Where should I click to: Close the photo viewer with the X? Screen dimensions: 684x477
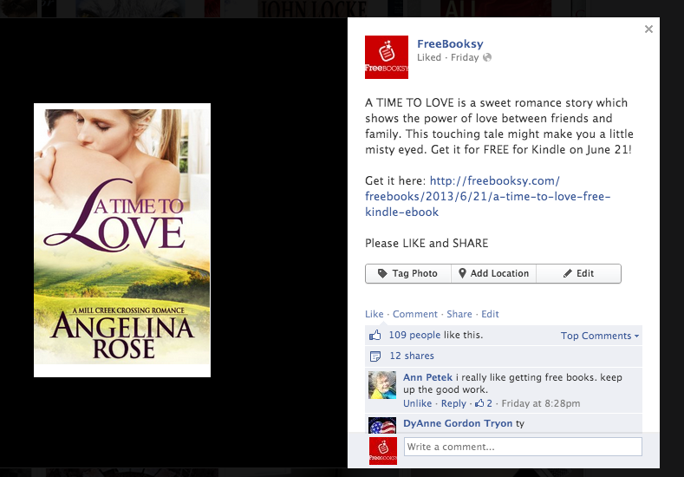coord(648,29)
